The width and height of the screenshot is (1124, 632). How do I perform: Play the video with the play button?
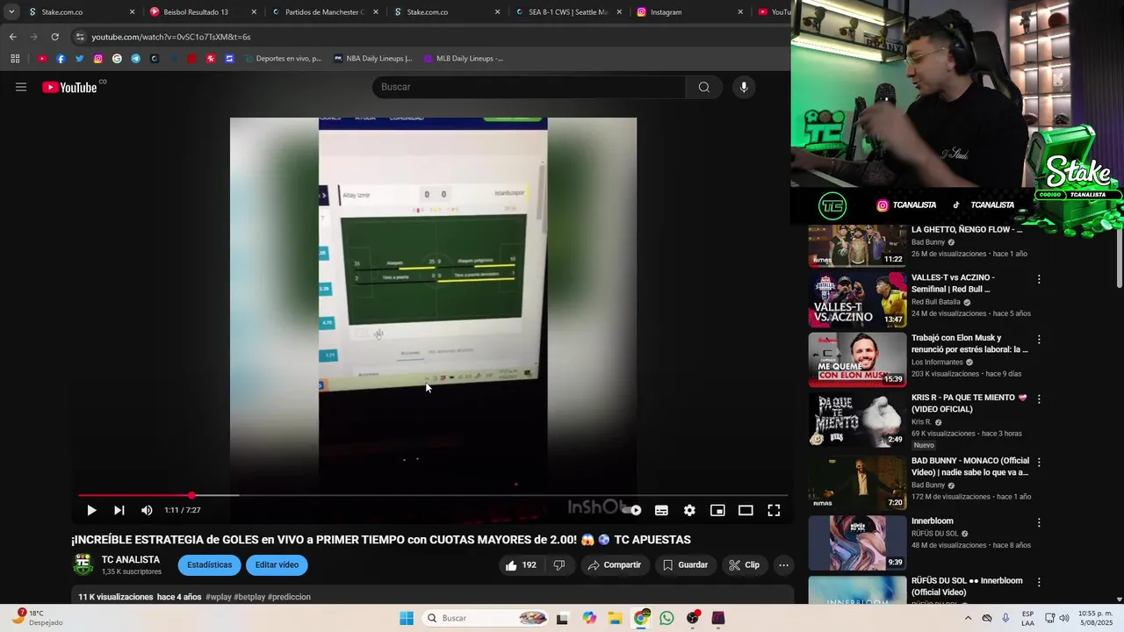click(91, 510)
